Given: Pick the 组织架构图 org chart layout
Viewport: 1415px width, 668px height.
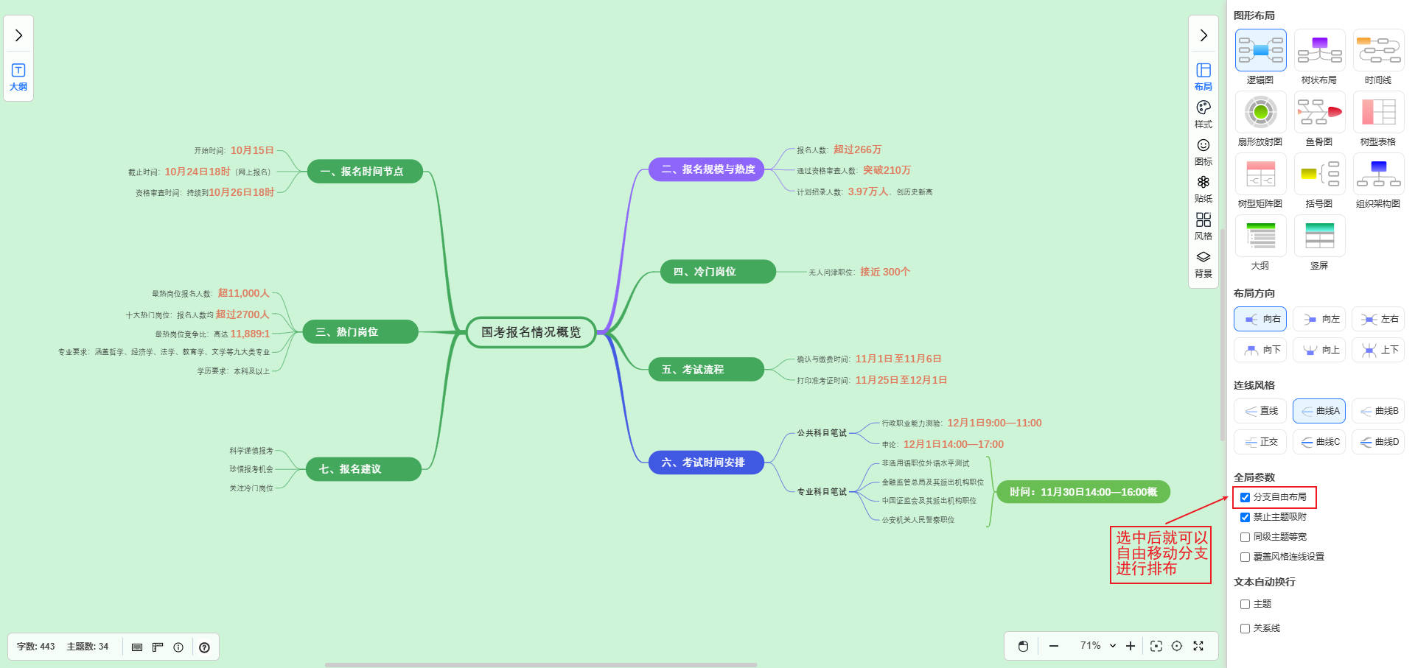Looking at the screenshot, I should pos(1378,175).
